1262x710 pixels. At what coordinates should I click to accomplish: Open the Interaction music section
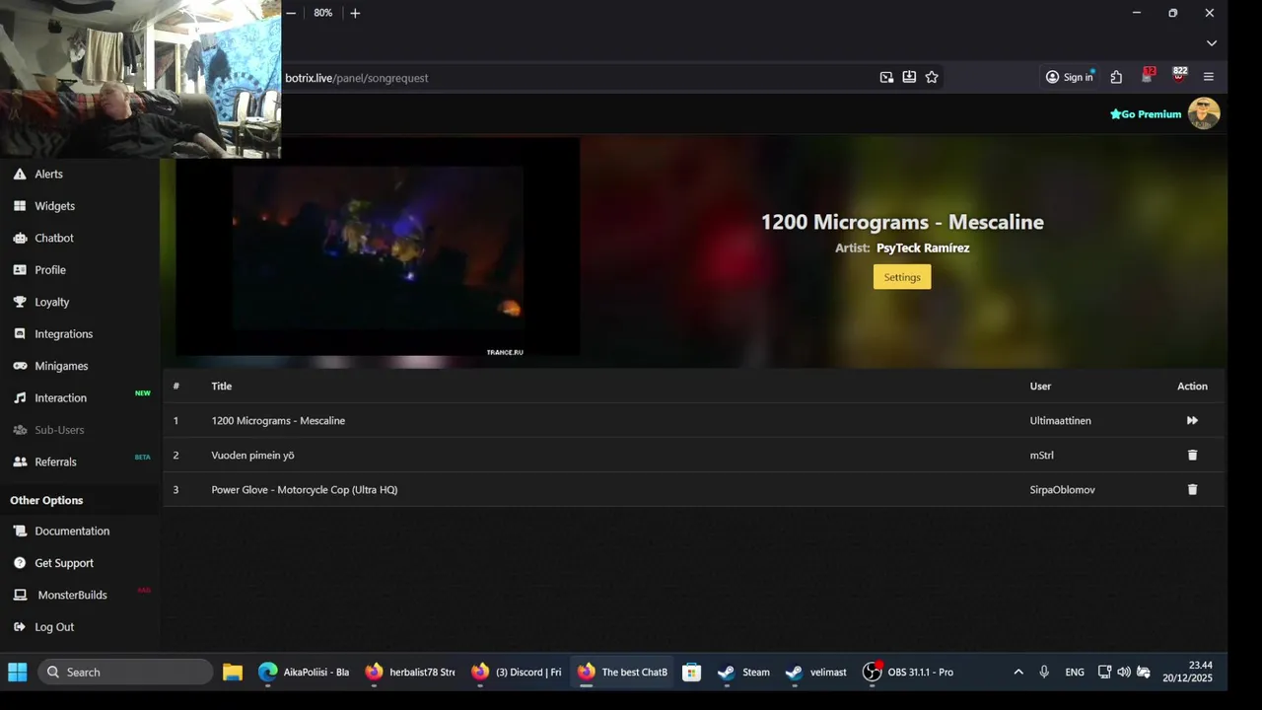60,398
